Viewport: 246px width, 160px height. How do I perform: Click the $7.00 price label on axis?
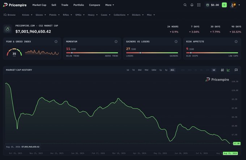(x=237, y=143)
